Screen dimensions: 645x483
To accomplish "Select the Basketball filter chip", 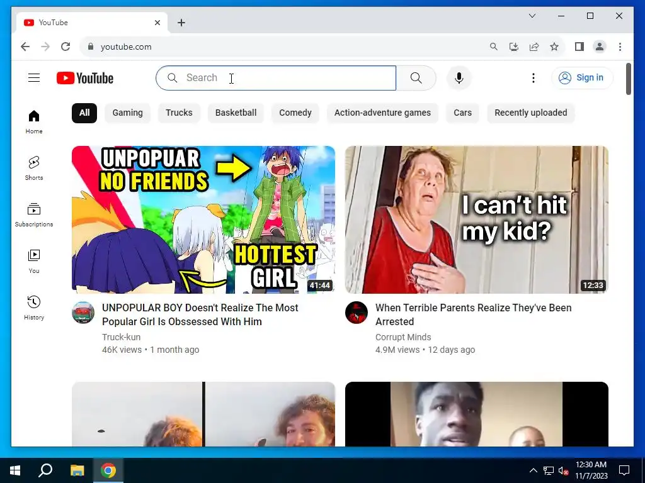I will click(236, 113).
